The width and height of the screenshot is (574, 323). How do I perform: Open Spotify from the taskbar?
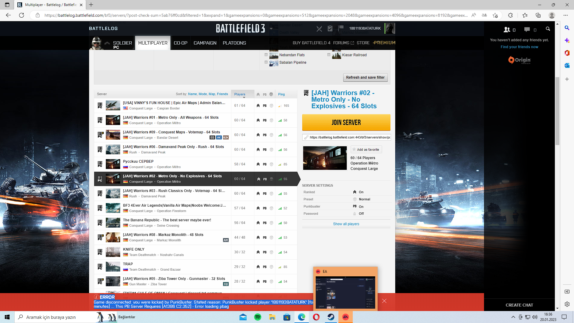pyautogui.click(x=257, y=317)
